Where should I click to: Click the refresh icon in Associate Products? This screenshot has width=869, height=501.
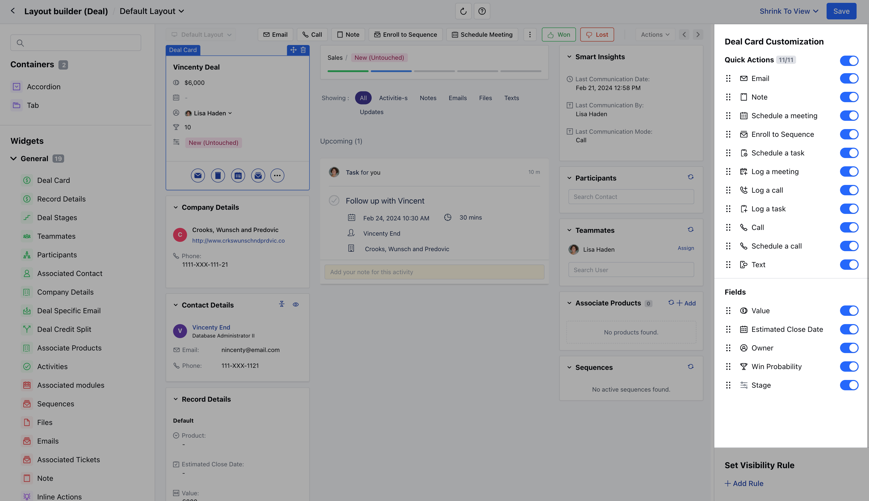tap(671, 302)
